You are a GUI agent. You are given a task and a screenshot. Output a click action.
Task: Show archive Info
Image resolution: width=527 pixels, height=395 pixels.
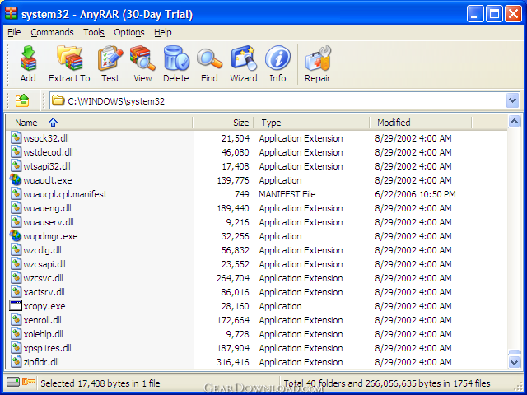277,64
